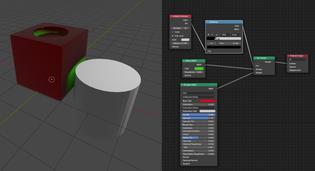
Task: Toggle the Only Local checkbox
Action: pyautogui.click(x=172, y=36)
